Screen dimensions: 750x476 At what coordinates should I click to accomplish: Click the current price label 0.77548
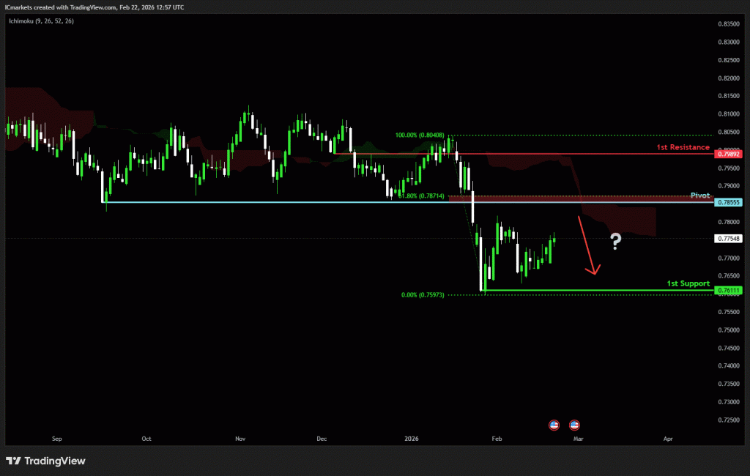coord(729,239)
